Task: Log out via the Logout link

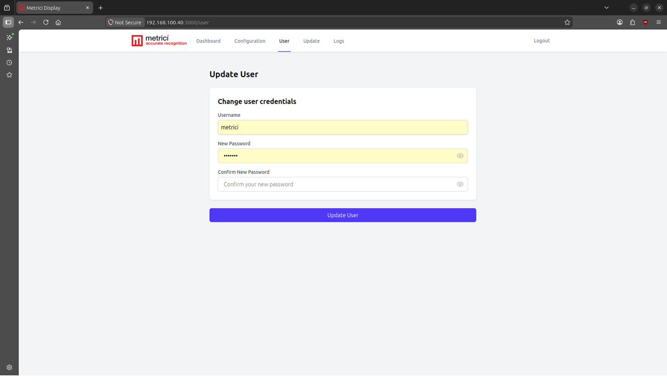Action: pyautogui.click(x=541, y=41)
